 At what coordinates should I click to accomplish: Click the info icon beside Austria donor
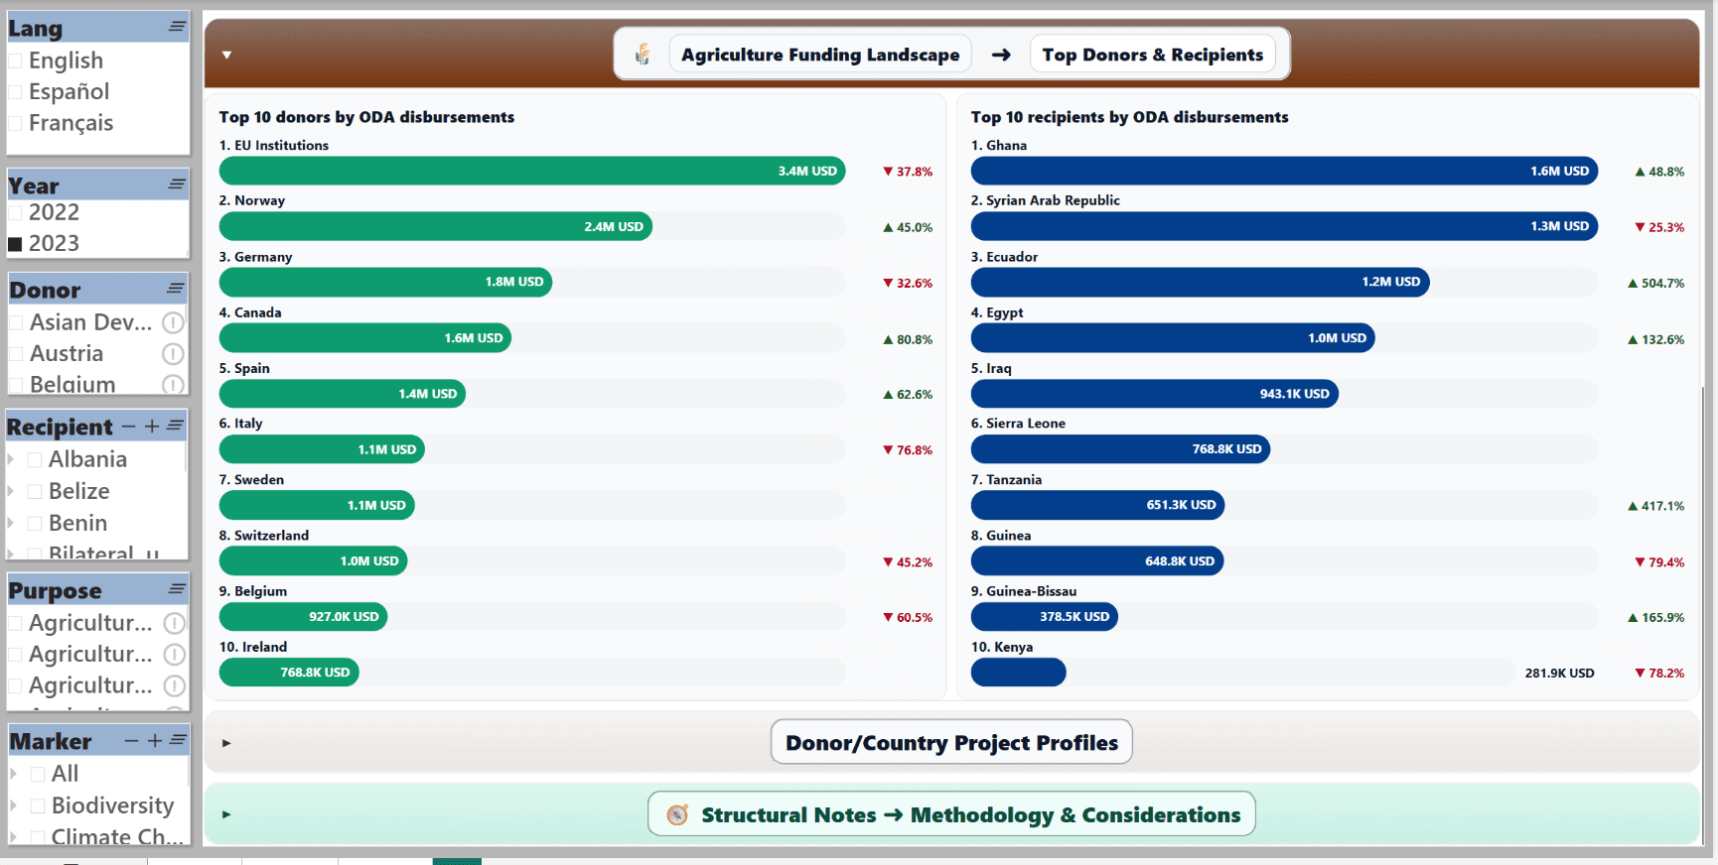click(x=173, y=354)
